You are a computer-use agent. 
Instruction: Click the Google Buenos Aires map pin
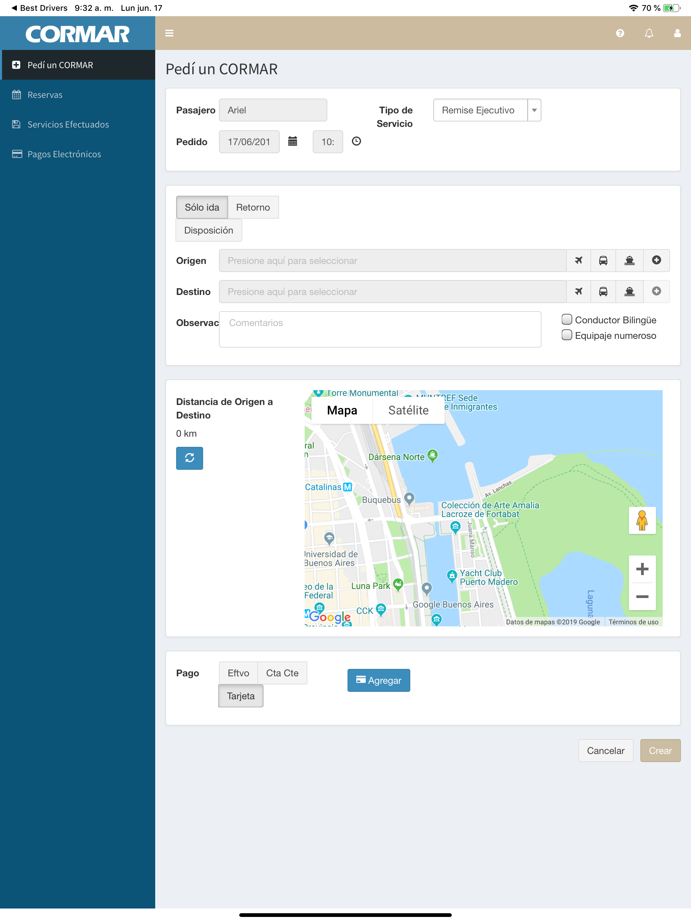(426, 588)
